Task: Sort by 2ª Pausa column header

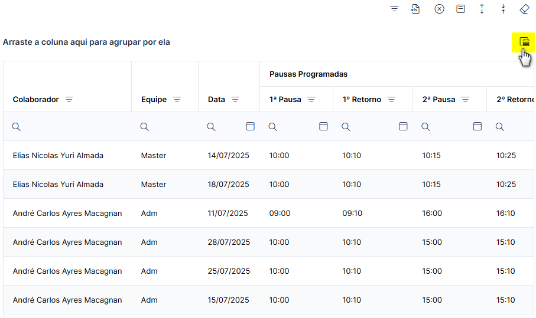Action: pos(438,100)
